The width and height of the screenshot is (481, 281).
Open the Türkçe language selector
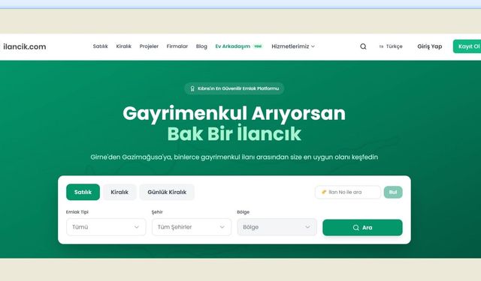click(391, 46)
